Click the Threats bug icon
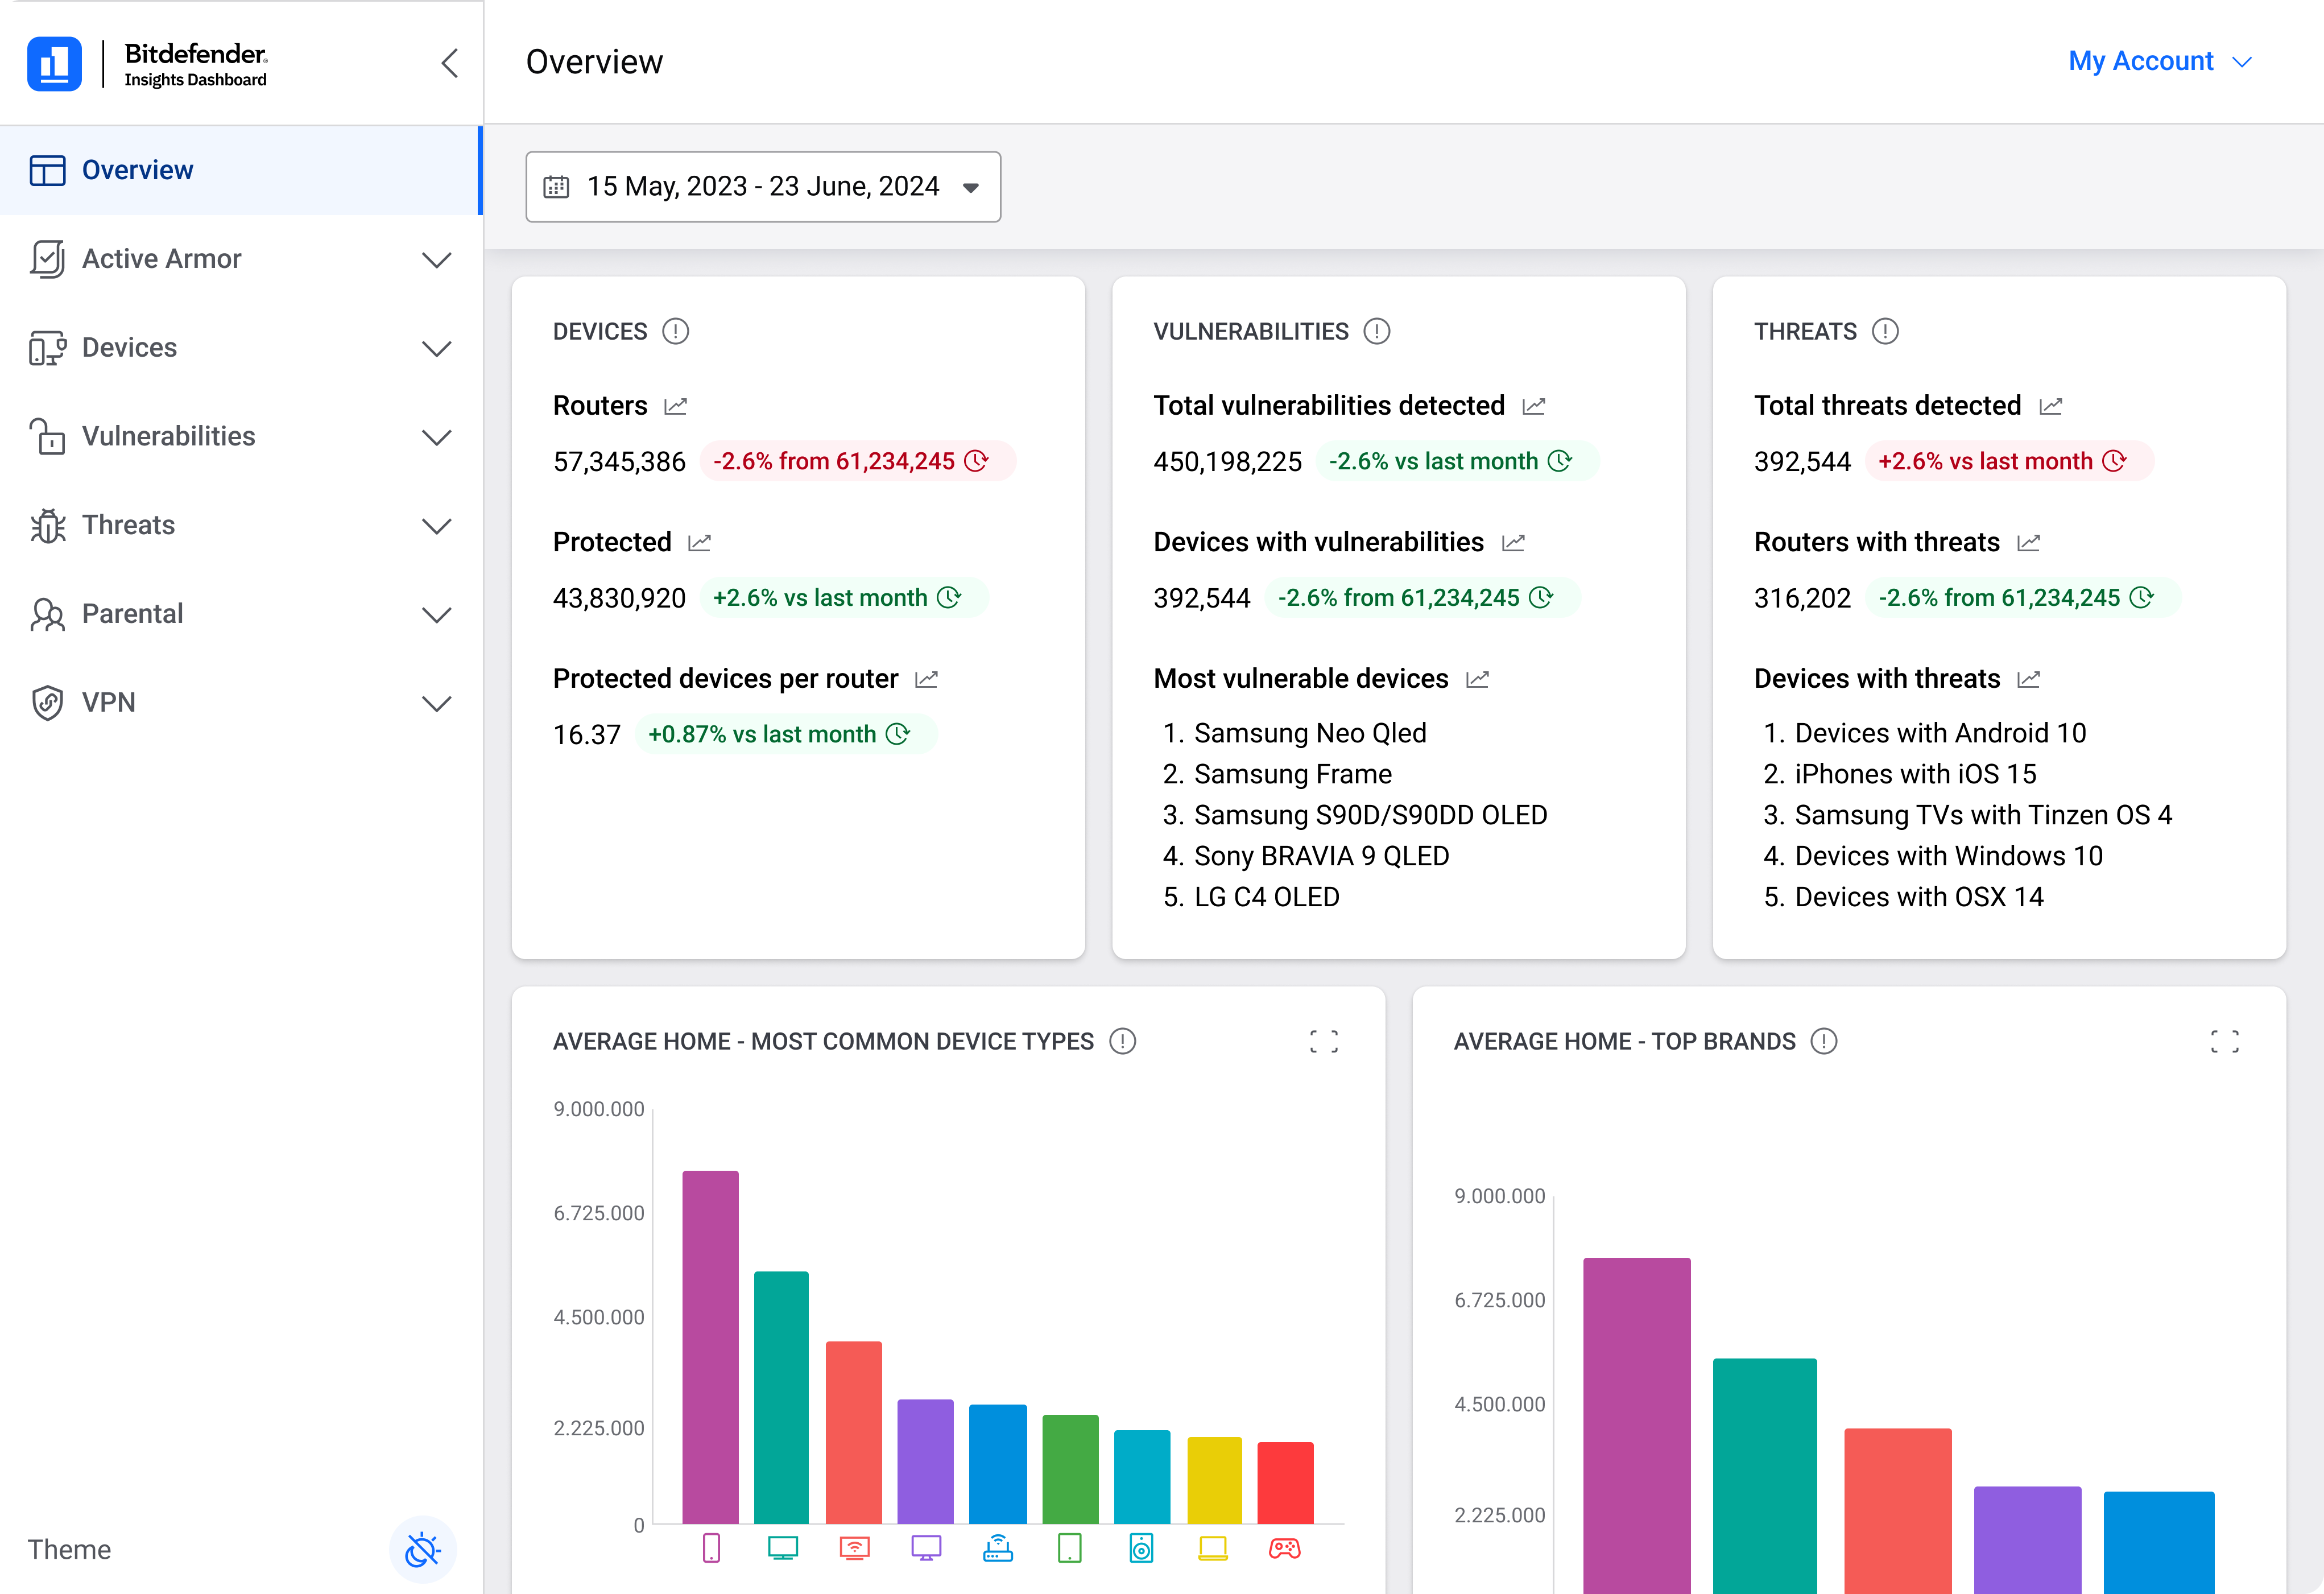Image resolution: width=2324 pixels, height=1594 pixels. click(47, 525)
